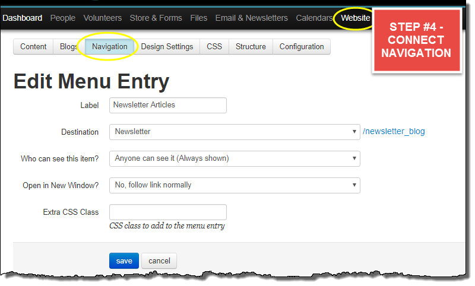Image resolution: width=475 pixels, height=286 pixels.
Task: Switch to the Blogs tab
Action: pos(69,47)
